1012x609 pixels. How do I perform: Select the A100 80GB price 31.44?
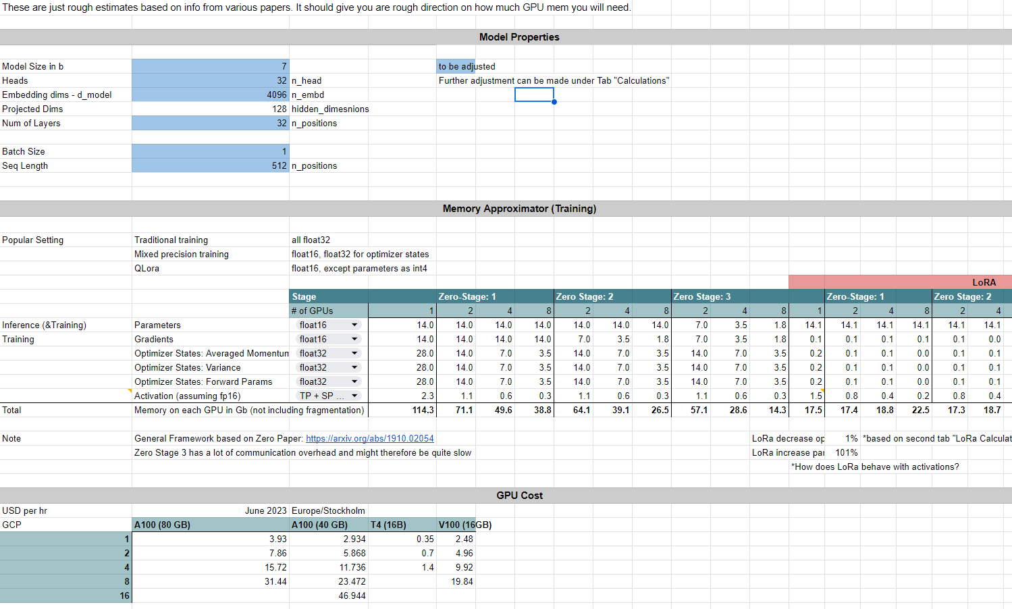click(211, 581)
